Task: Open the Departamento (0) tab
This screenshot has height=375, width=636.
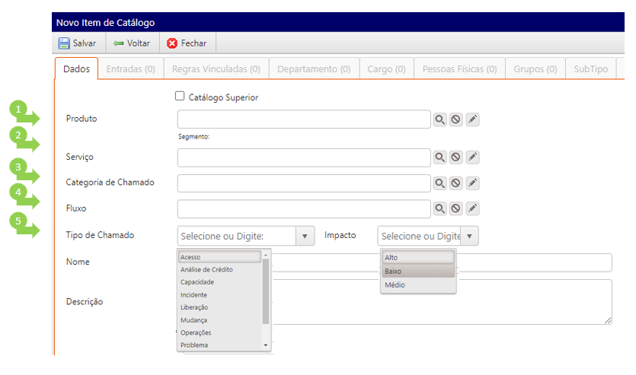Action: [314, 68]
